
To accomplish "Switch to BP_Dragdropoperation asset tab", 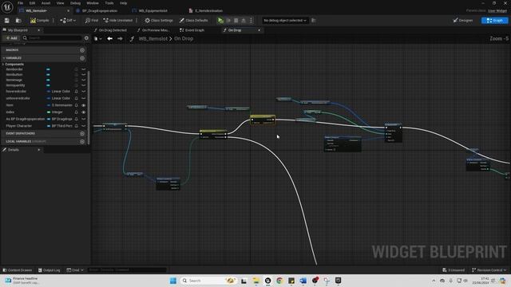I will [100, 10].
